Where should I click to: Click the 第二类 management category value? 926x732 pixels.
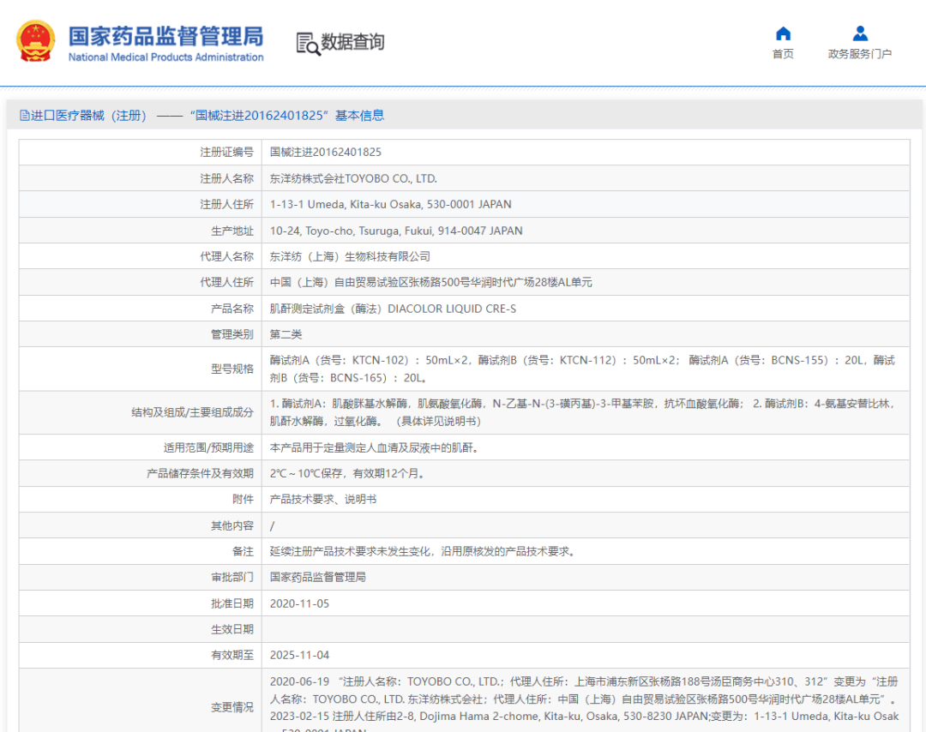[x=286, y=334]
